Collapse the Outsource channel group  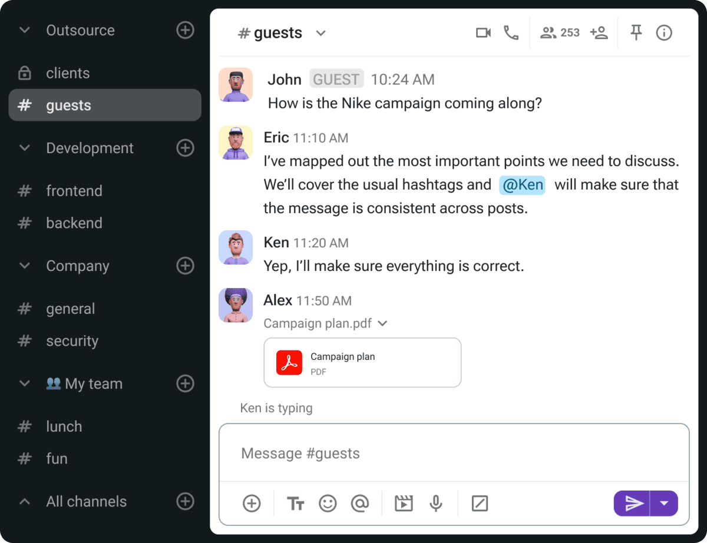click(x=25, y=31)
